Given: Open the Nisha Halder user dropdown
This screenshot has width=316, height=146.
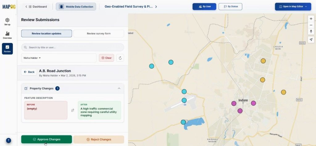Looking at the screenshot, I should click(59, 58).
